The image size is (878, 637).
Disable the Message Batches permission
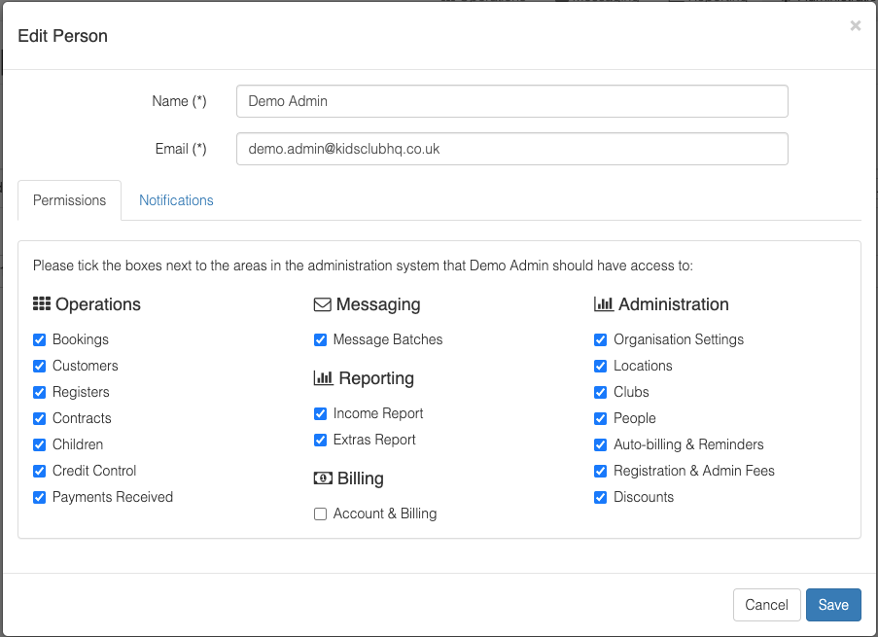(320, 339)
